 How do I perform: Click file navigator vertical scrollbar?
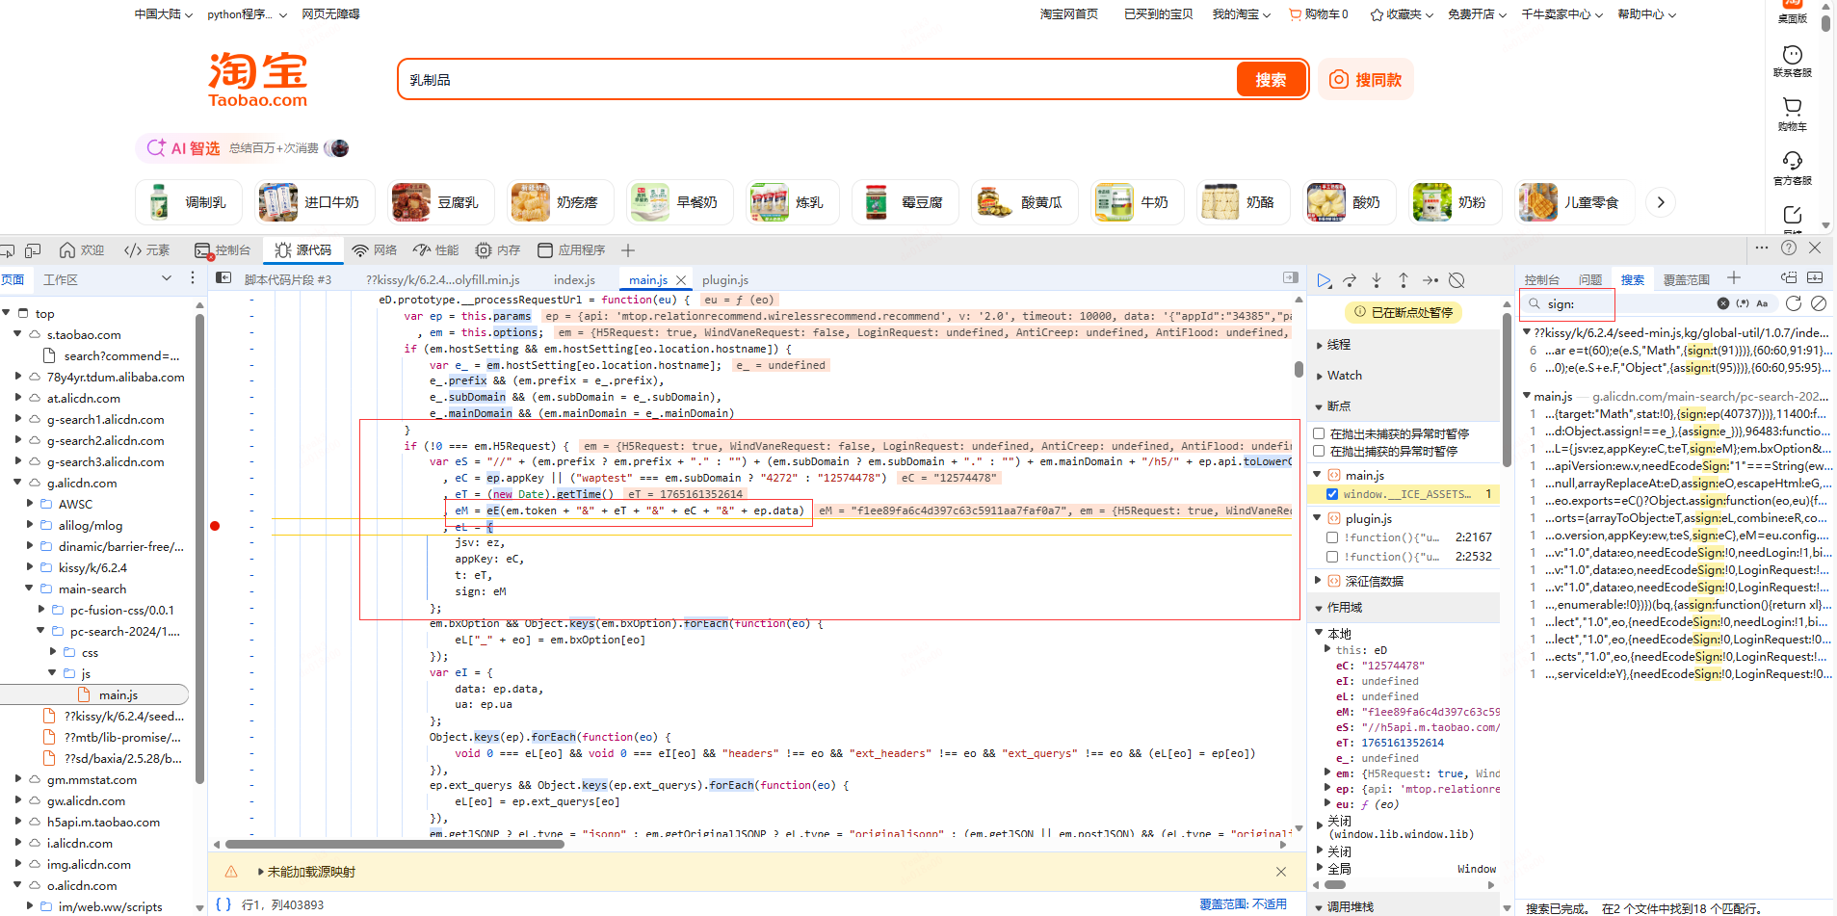[199, 549]
